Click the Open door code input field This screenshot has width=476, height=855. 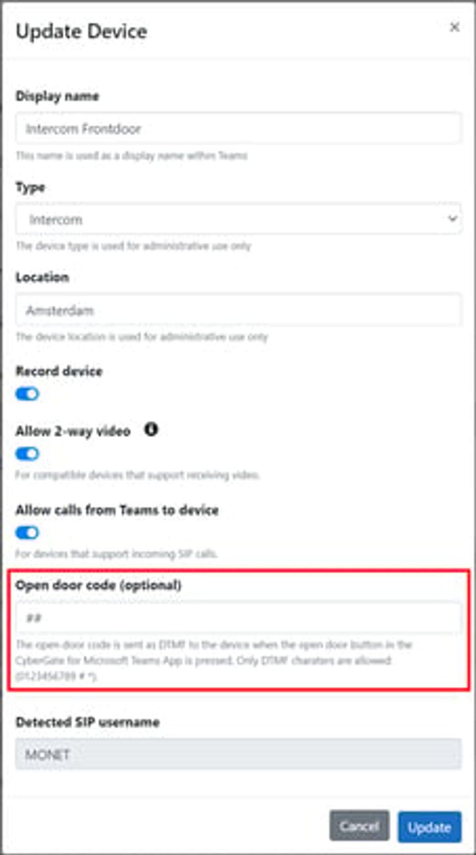(x=238, y=618)
